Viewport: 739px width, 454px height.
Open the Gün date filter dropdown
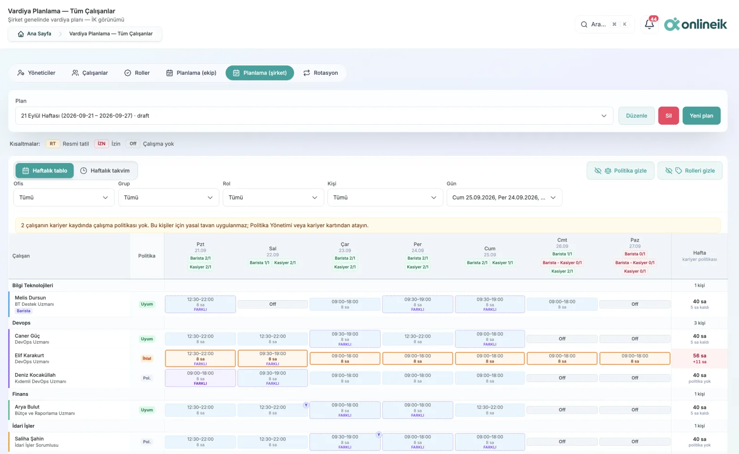point(504,198)
